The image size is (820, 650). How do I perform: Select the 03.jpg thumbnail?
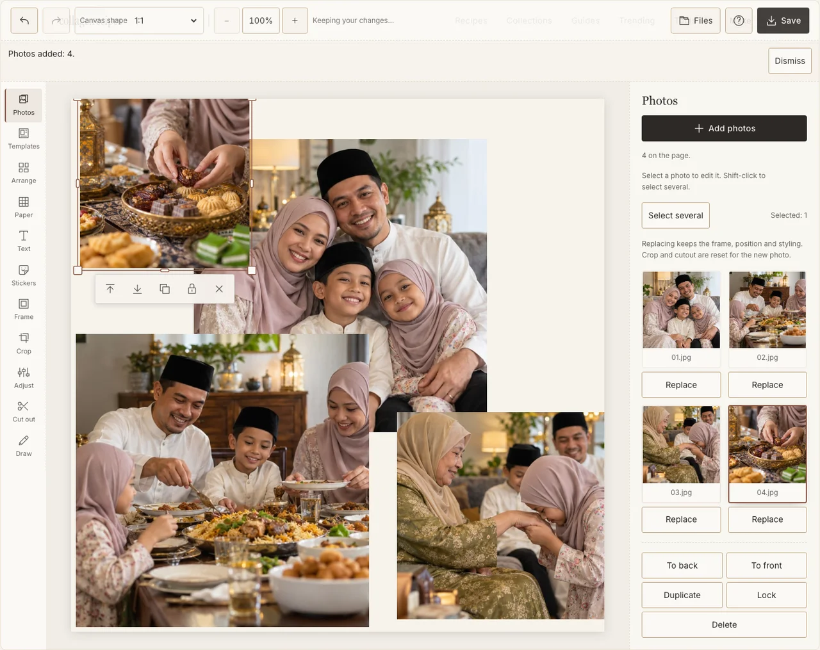tap(681, 453)
